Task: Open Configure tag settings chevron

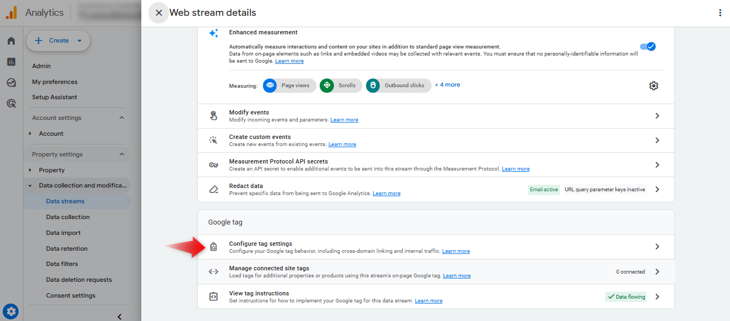Action: pos(657,247)
